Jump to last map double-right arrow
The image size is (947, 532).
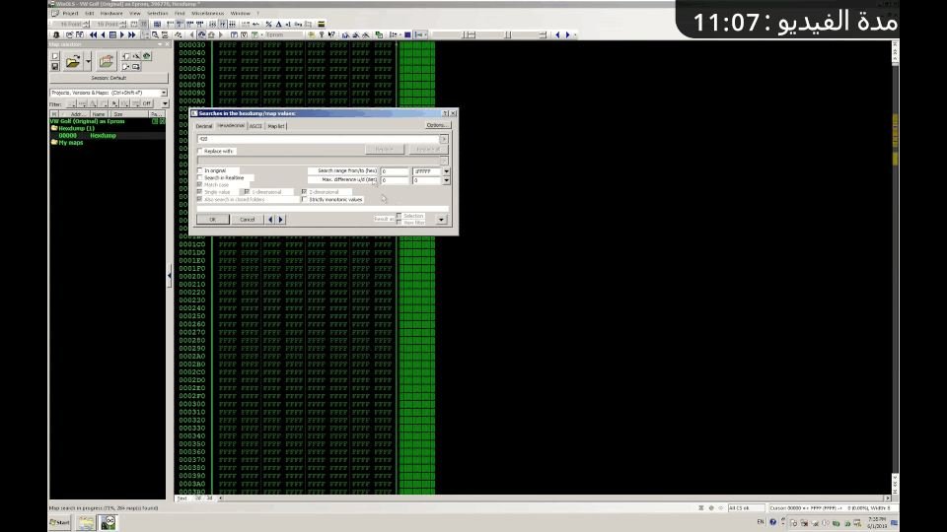point(131,35)
